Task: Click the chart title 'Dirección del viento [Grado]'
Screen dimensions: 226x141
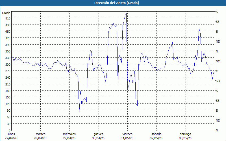Action: [117, 3]
